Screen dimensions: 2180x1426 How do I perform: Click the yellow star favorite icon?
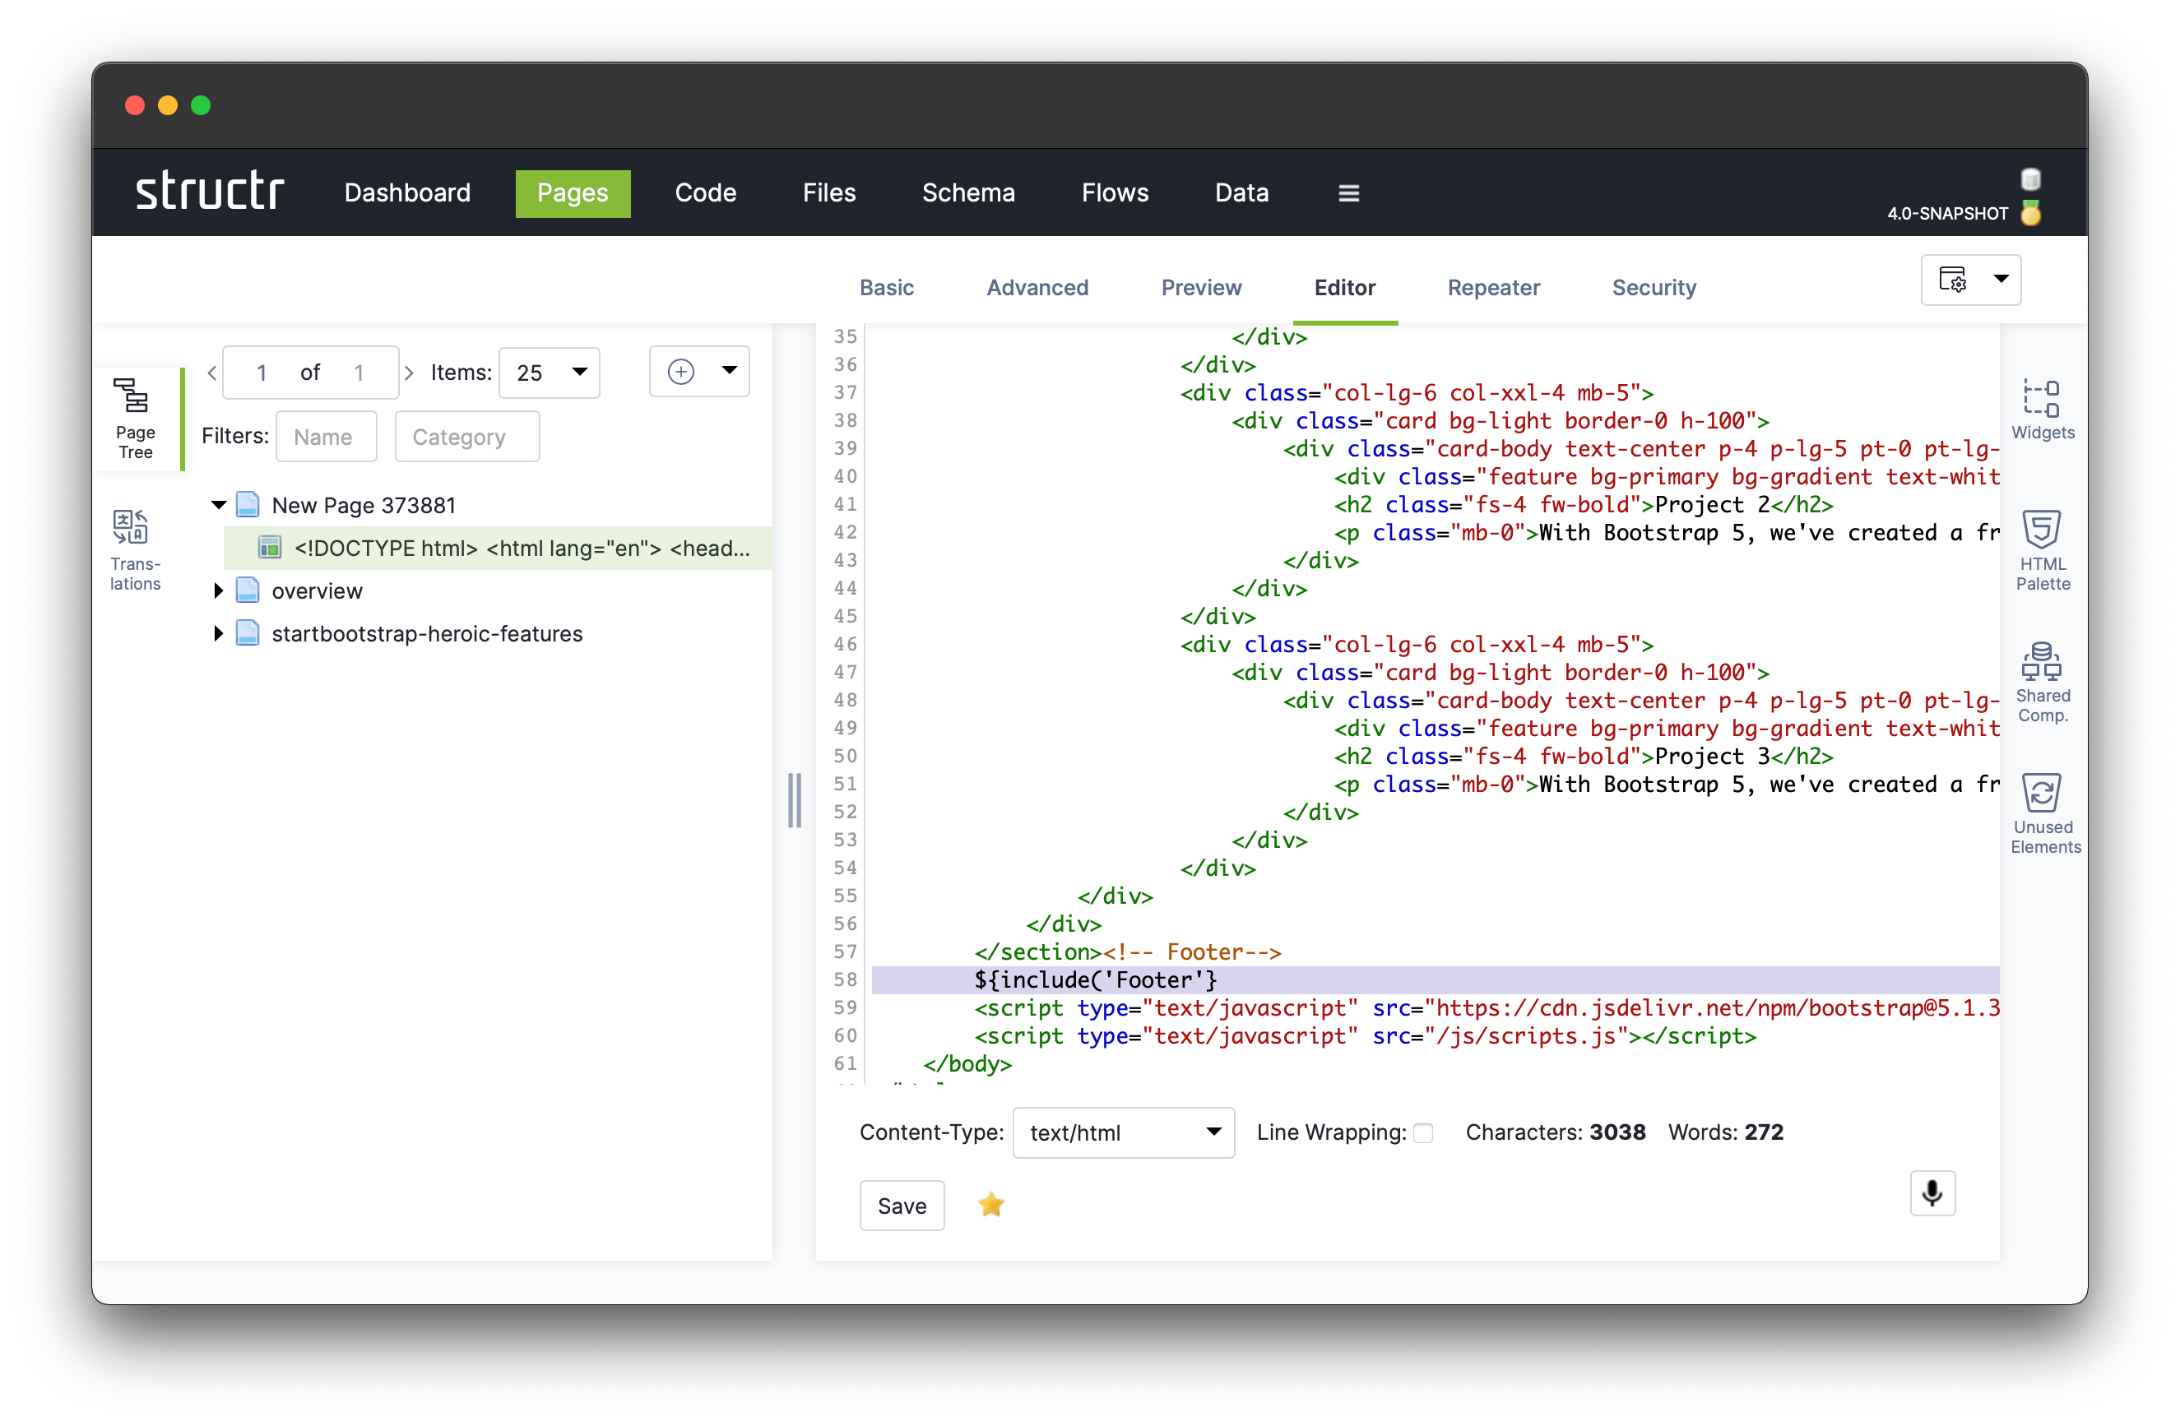990,1204
